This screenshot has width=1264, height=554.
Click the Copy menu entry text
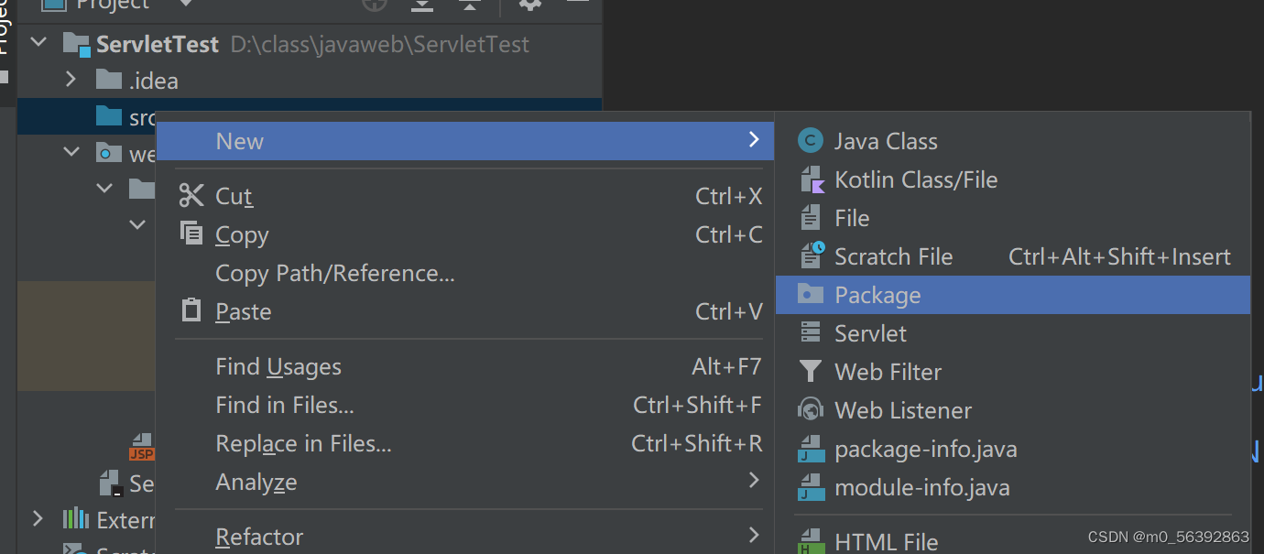(242, 235)
